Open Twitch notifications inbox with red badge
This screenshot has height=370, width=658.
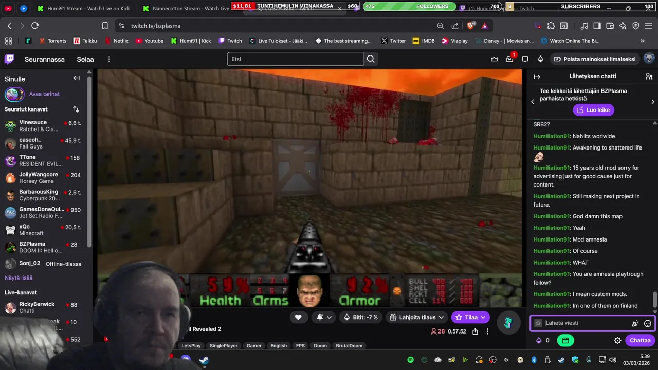click(509, 59)
